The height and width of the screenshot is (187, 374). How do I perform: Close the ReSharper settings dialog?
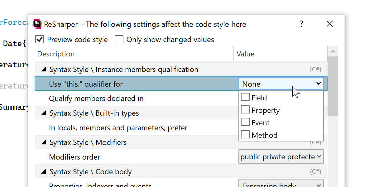tap(330, 24)
